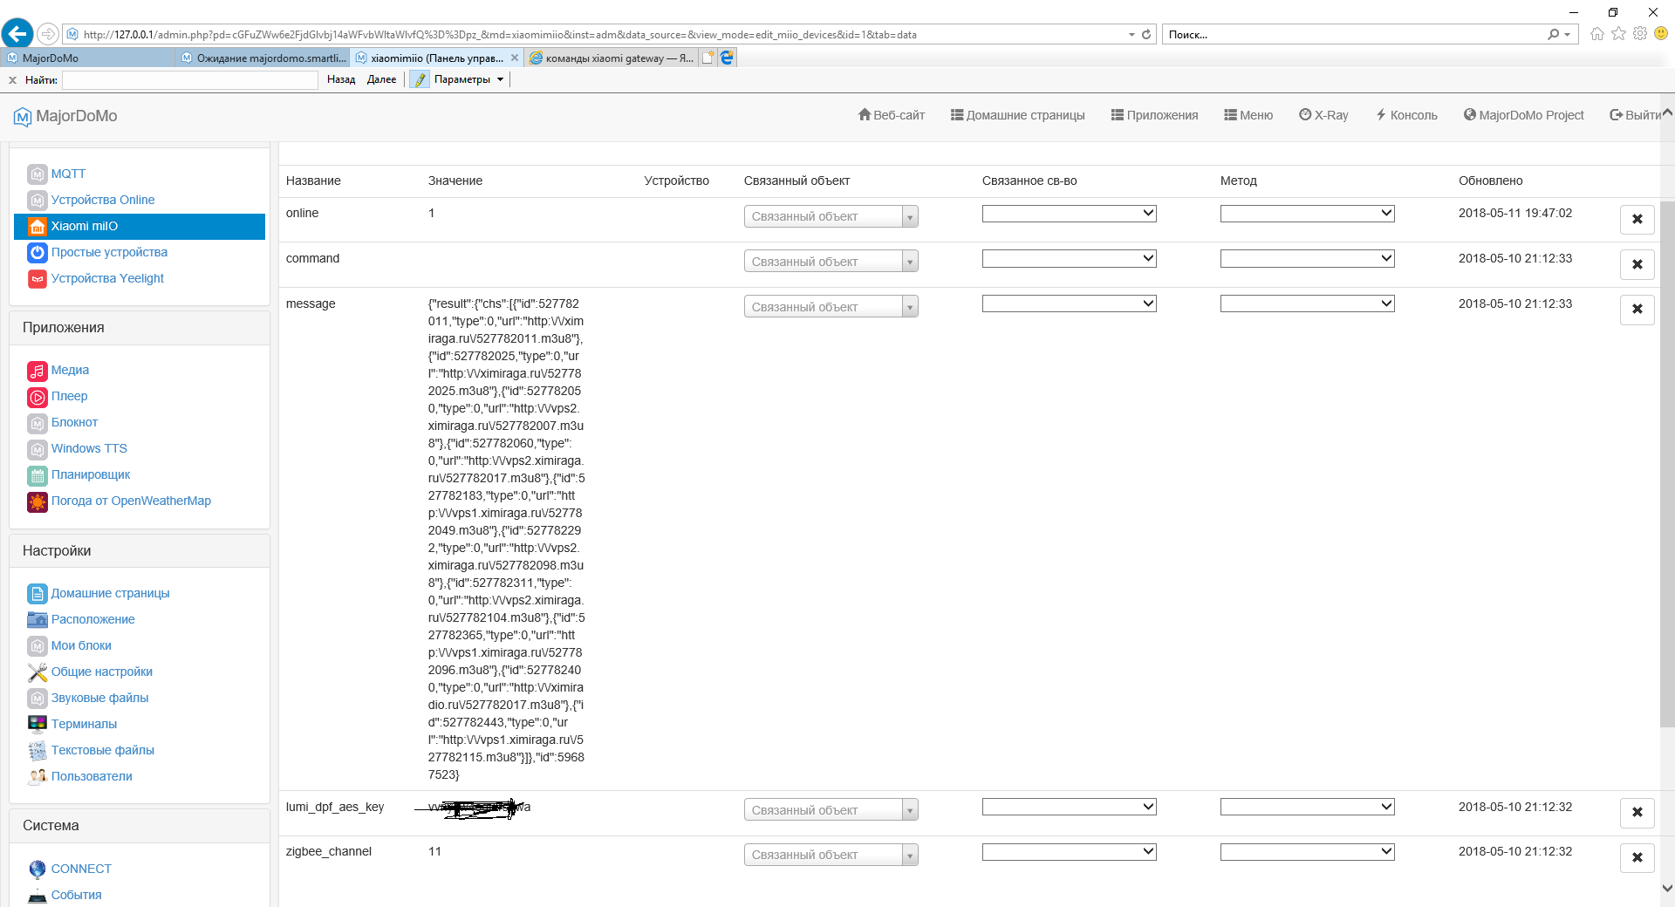This screenshot has width=1675, height=907.
Task: Switch to Ожидание majordomo.smartli tab
Action: [x=263, y=58]
